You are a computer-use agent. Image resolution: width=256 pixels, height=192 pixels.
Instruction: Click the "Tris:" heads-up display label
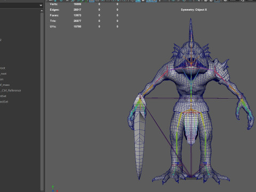(x=53, y=21)
